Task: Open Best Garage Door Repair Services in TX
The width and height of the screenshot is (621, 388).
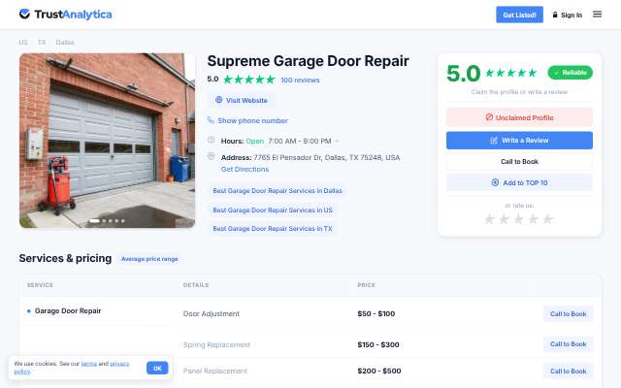Action: click(273, 229)
